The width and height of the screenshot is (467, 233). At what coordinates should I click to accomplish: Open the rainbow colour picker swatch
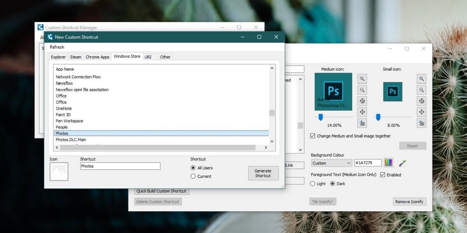[x=388, y=163]
